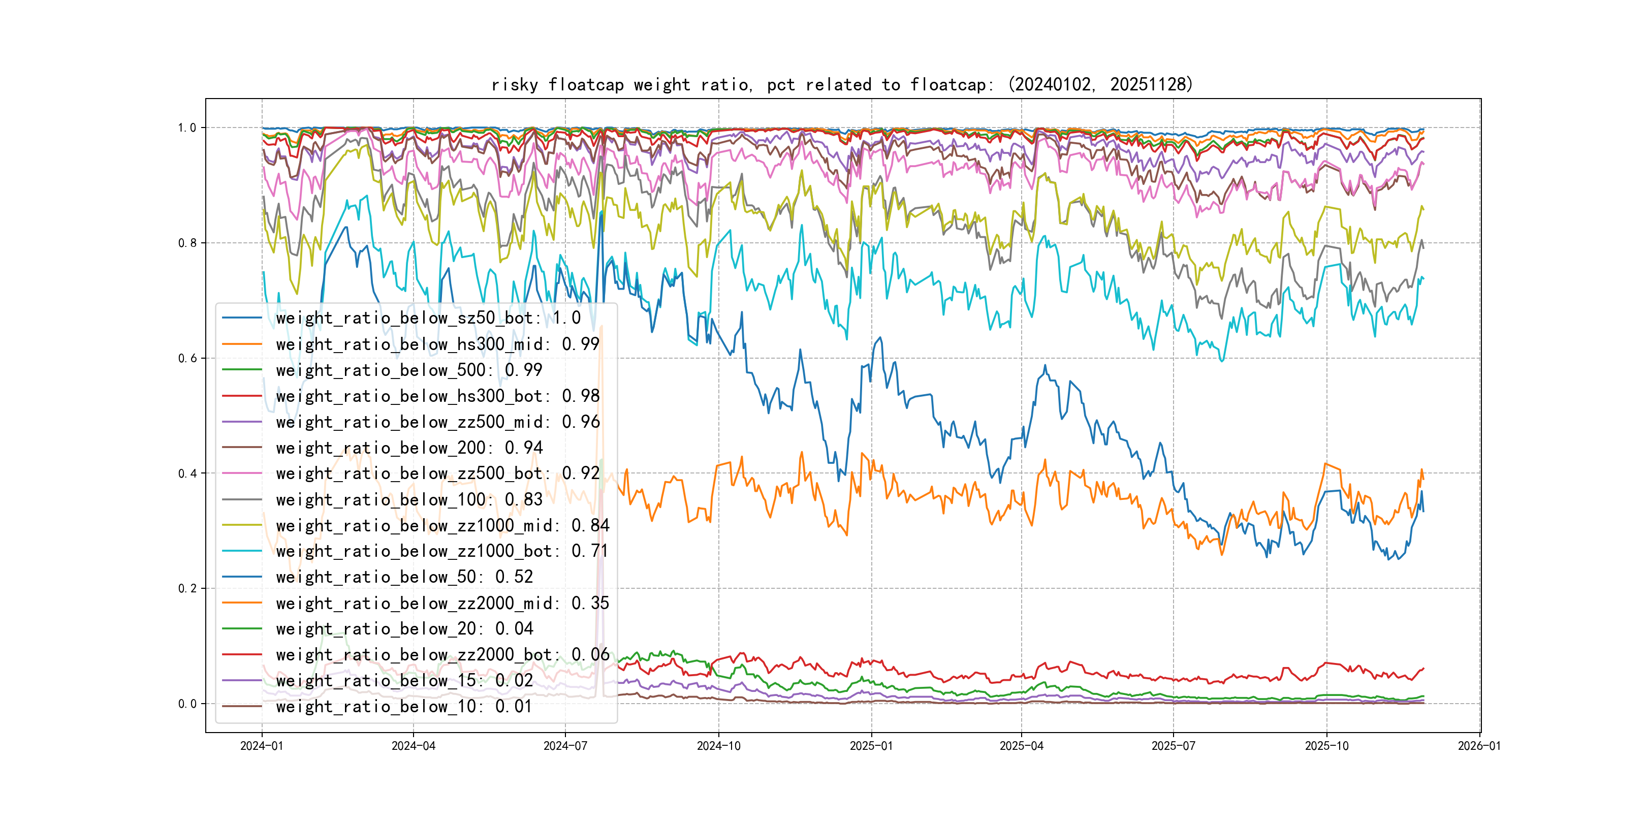Click legend label weight_ratio_below_10
The width and height of the screenshot is (1646, 823).
(x=404, y=706)
